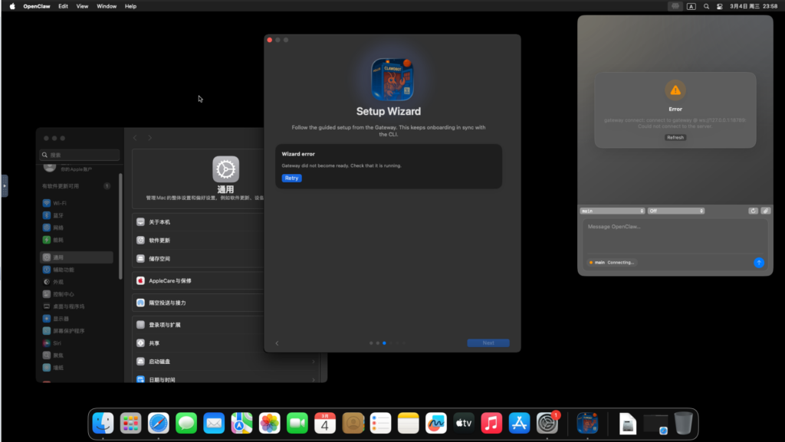Viewport: 785px width, 442px height.
Task: Open the Window menu
Action: click(x=107, y=6)
